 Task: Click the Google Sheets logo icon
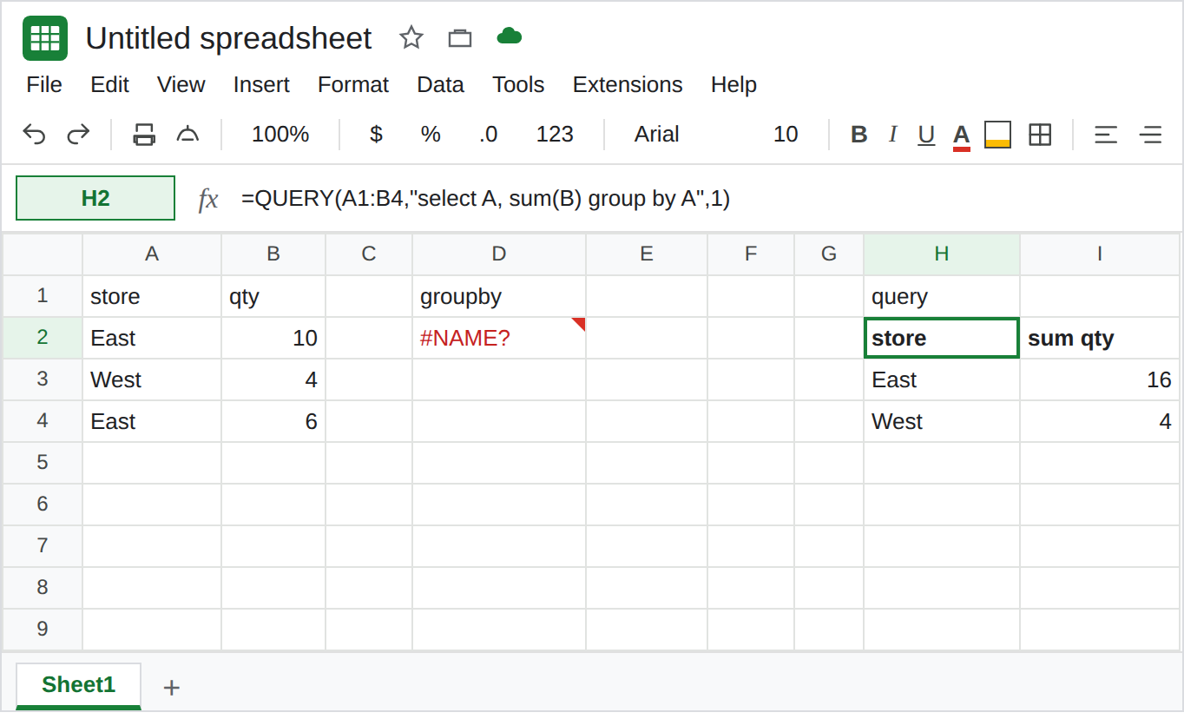tap(45, 38)
